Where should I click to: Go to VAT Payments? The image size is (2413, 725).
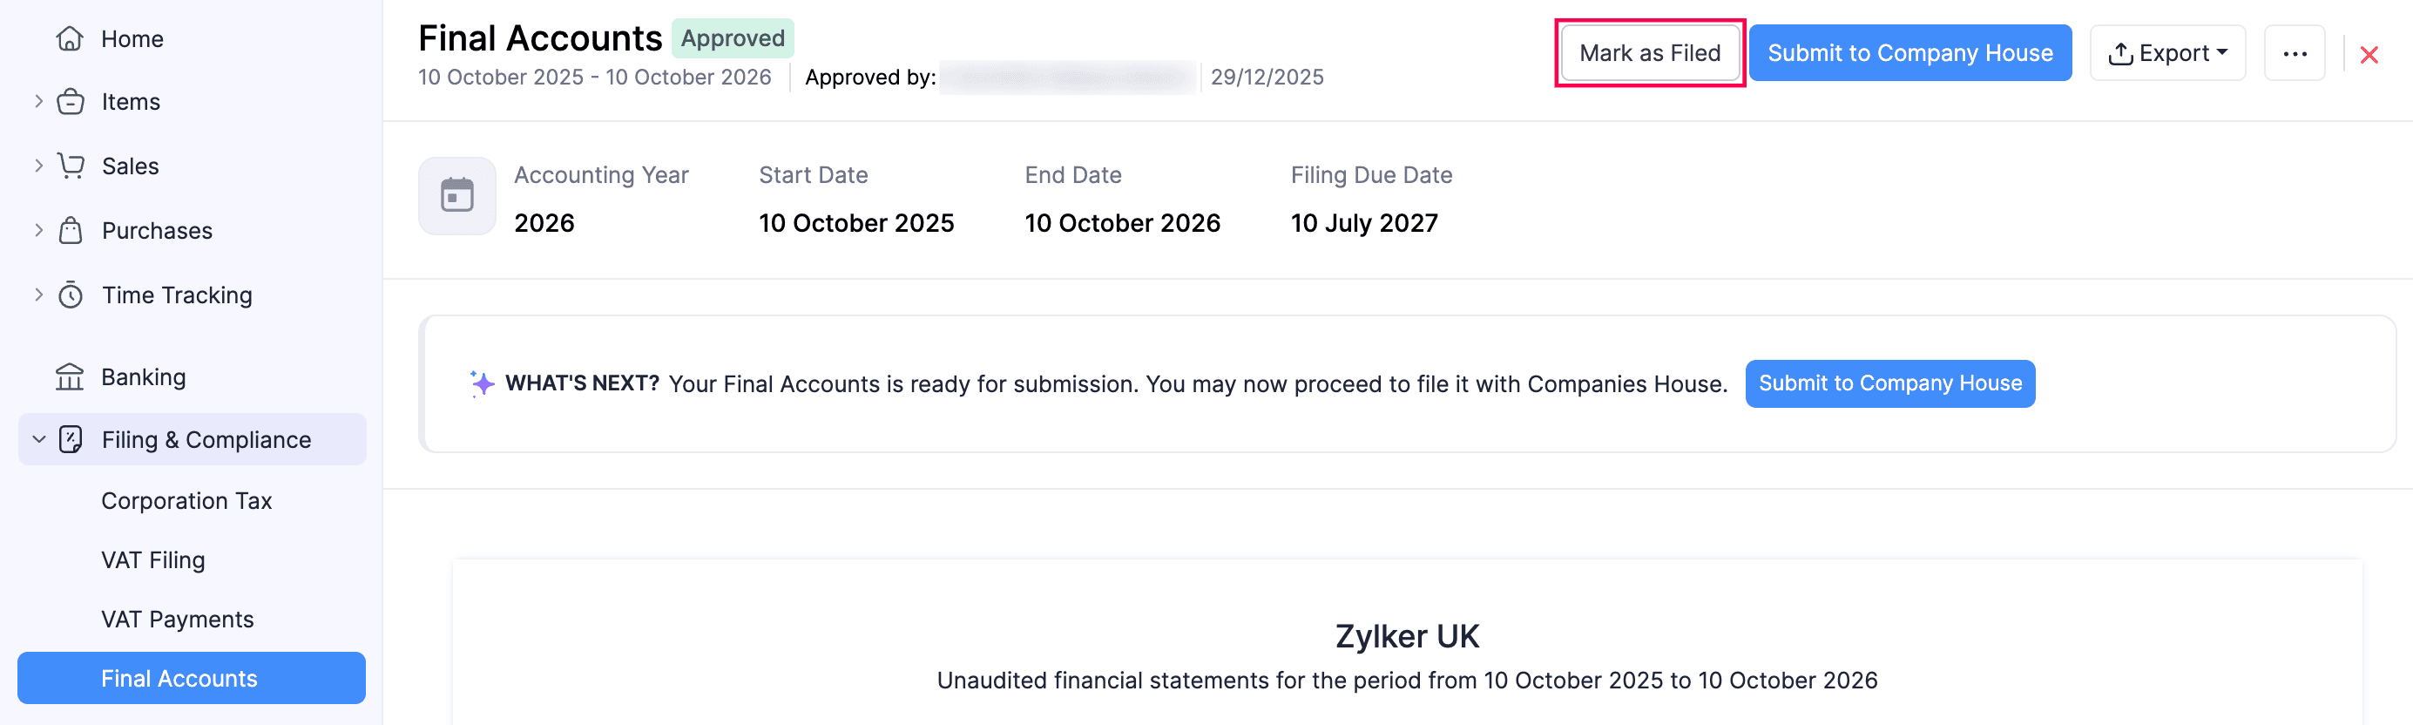[x=177, y=618]
